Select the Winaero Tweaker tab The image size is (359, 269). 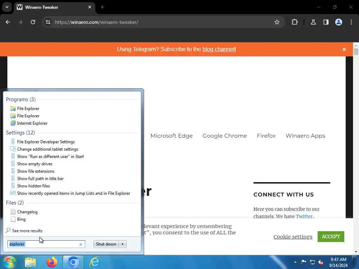point(54,7)
